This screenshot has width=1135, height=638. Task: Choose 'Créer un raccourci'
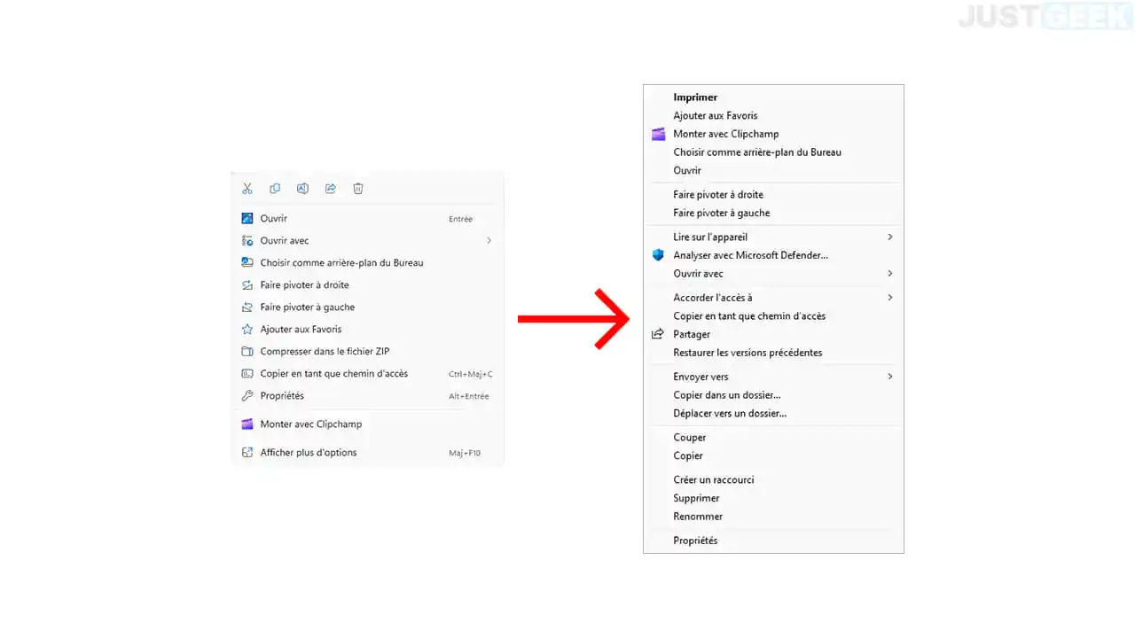coord(714,479)
